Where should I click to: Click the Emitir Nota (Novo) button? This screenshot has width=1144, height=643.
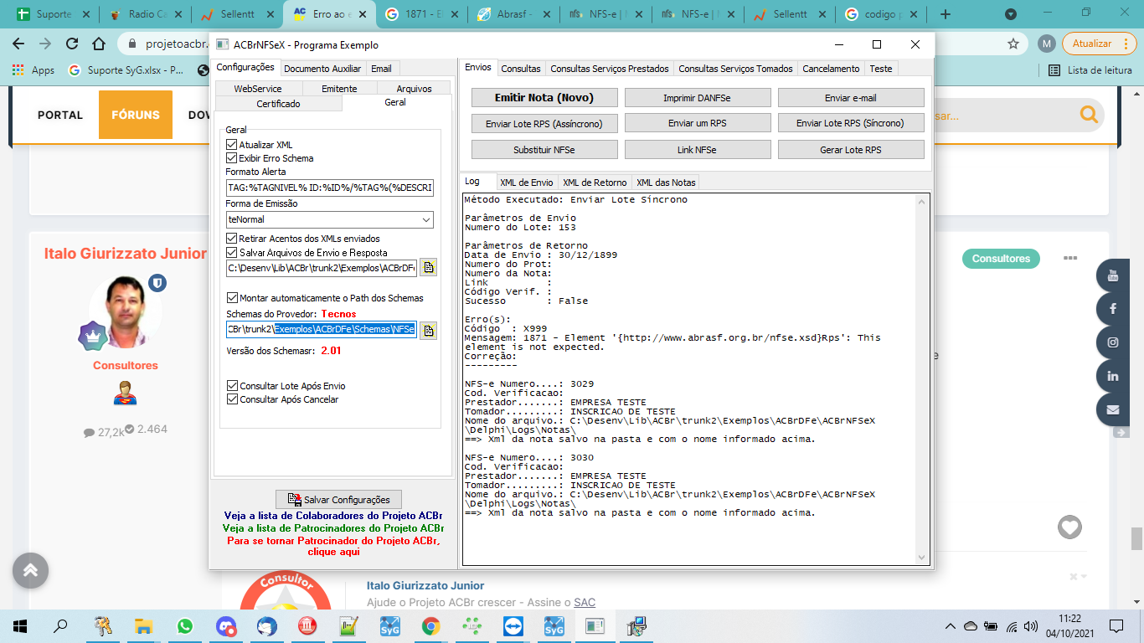(x=544, y=98)
